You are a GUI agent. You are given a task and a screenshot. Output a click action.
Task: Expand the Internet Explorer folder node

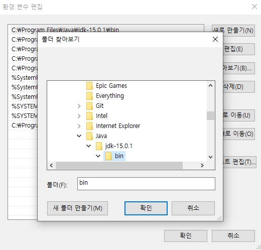click(79, 126)
